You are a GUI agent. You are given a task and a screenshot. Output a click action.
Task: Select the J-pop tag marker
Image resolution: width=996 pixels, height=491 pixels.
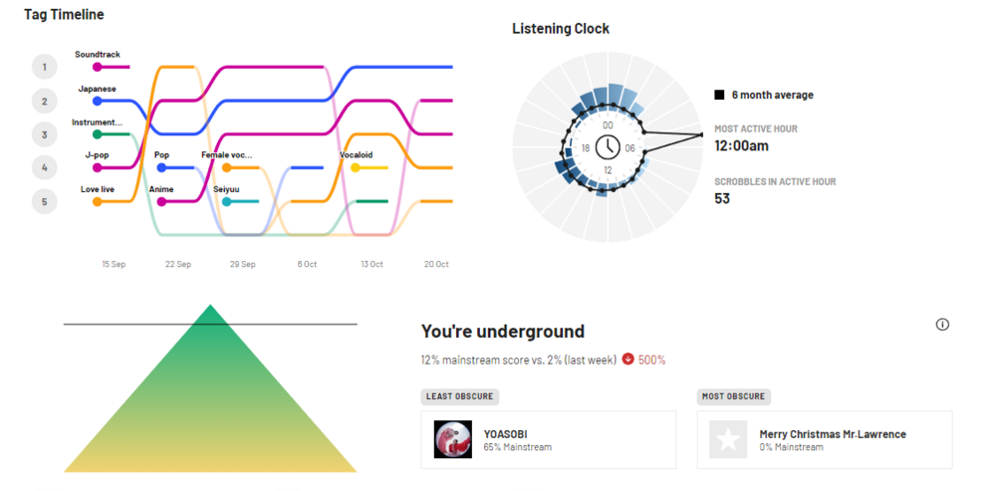tap(97, 167)
